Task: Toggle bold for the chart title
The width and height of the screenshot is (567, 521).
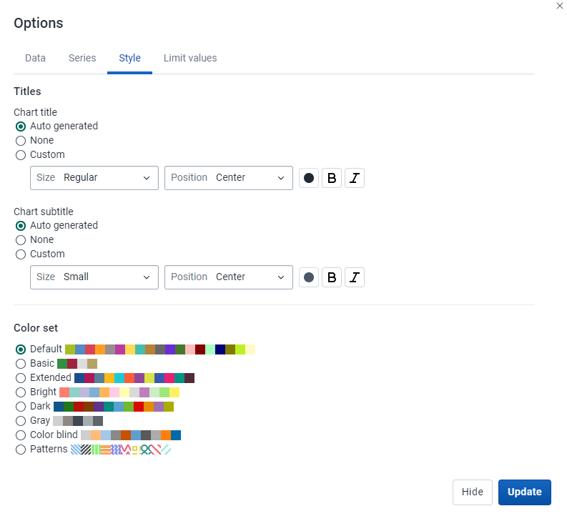Action: (332, 178)
